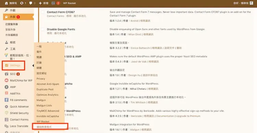257x133 pixels.
Task: Click the Quick Adsense gear icon
Action: point(7,106)
